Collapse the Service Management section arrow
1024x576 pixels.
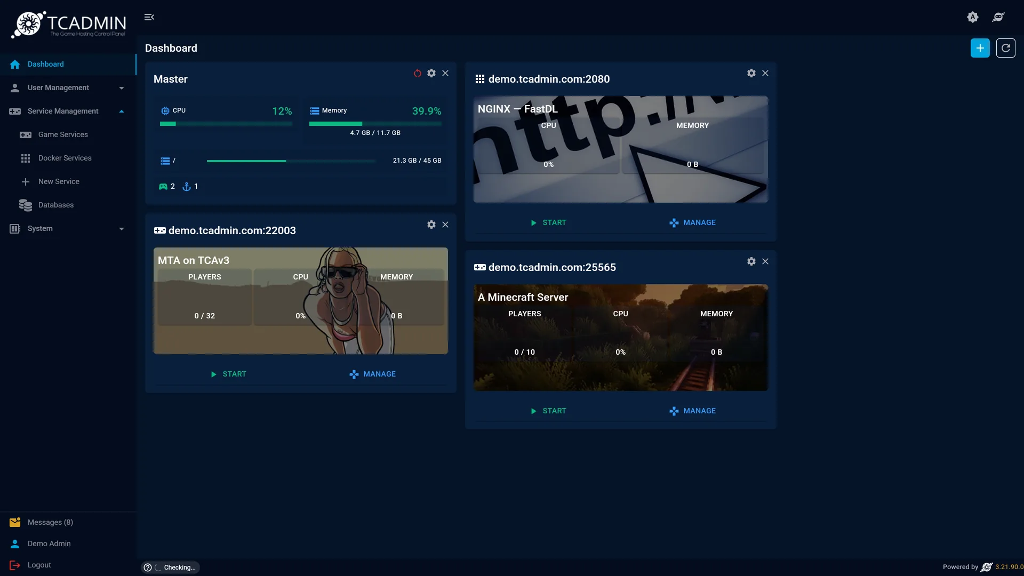click(x=122, y=111)
